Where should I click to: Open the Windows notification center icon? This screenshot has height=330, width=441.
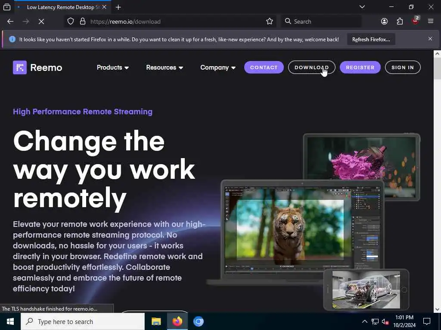427,321
